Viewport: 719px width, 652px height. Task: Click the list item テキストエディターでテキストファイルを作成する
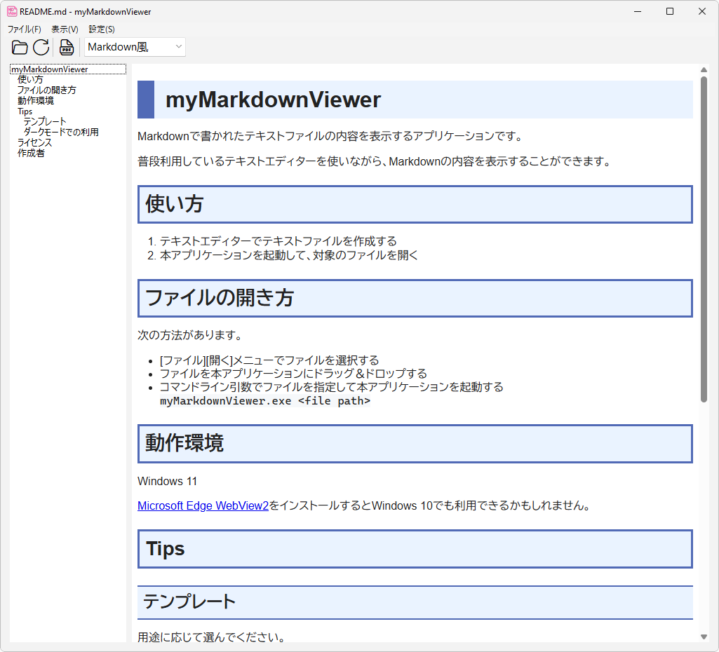[x=278, y=241]
